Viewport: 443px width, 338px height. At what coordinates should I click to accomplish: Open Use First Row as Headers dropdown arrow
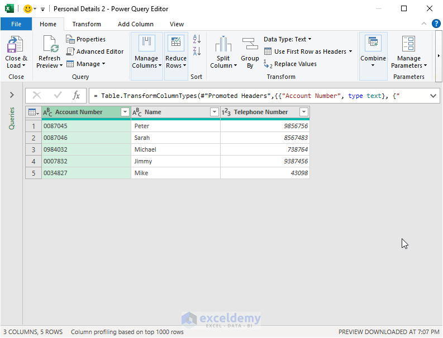[350, 51]
